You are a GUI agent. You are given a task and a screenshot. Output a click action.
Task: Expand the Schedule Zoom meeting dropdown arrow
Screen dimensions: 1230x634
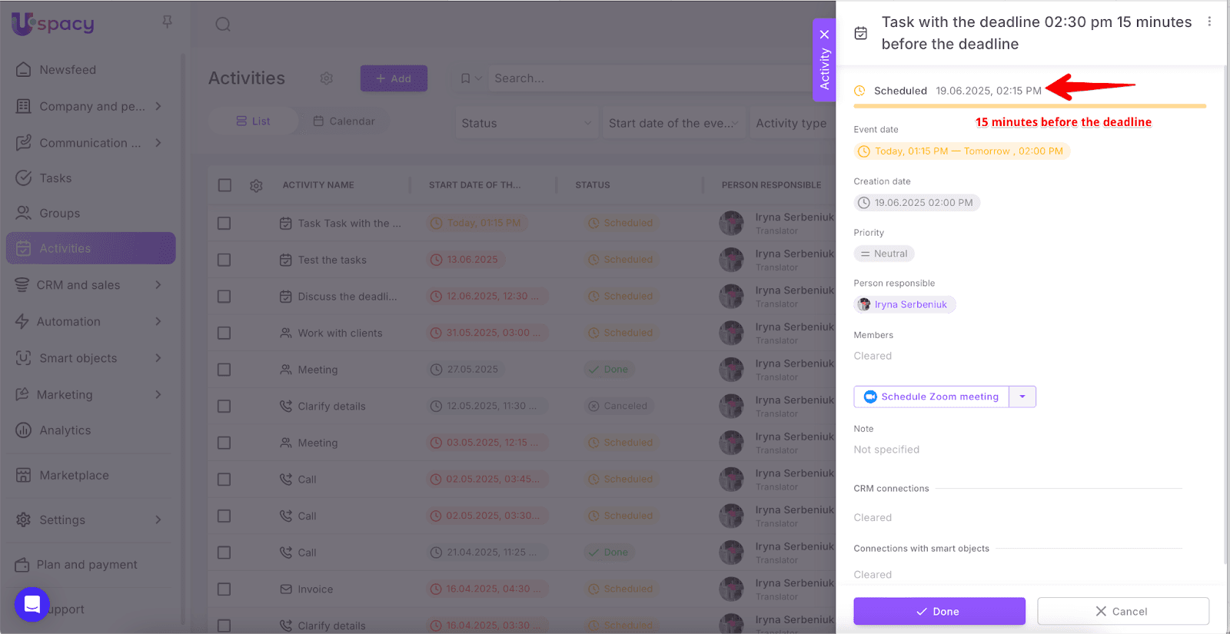(1022, 397)
